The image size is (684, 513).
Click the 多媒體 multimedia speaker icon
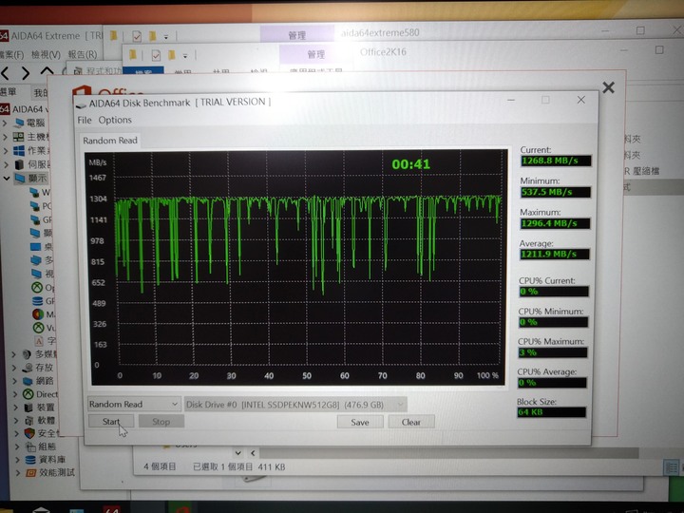(27, 354)
